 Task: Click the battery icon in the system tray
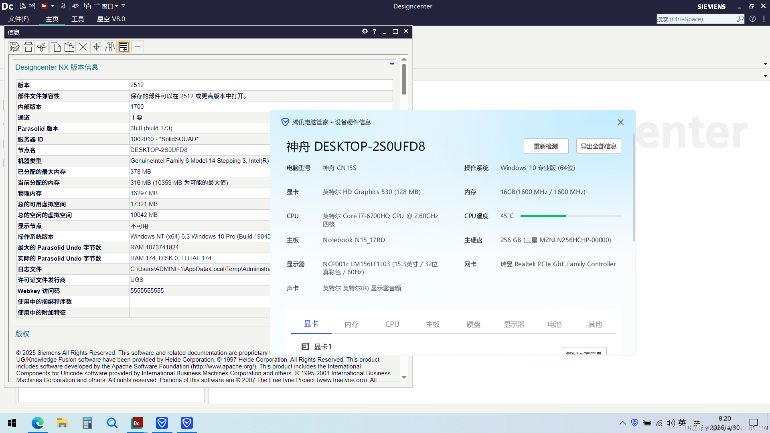(646, 423)
